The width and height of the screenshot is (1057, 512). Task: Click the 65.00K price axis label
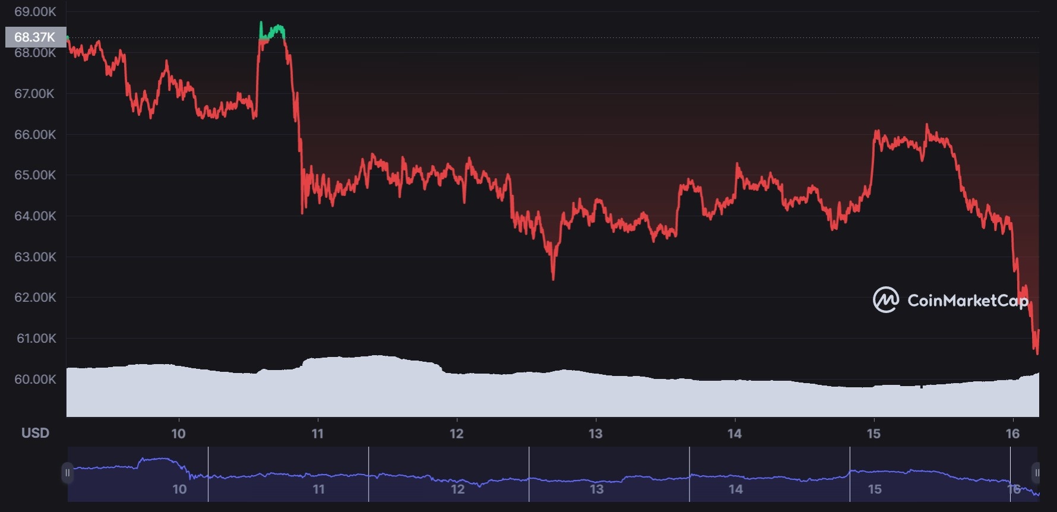pyautogui.click(x=35, y=175)
